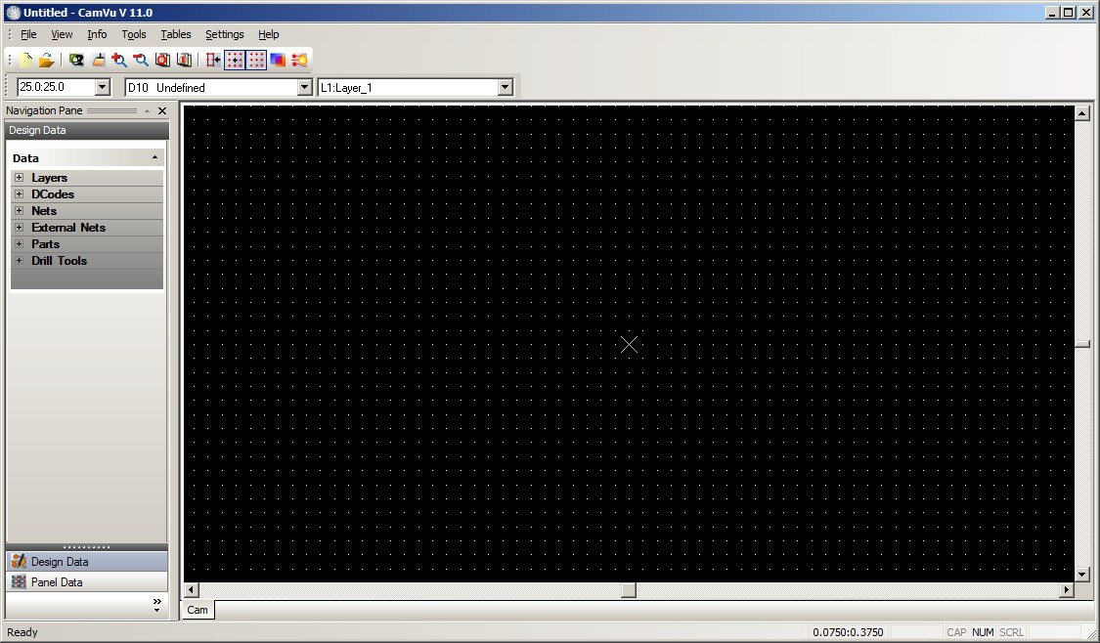Select the Design Data pane button

click(87, 562)
